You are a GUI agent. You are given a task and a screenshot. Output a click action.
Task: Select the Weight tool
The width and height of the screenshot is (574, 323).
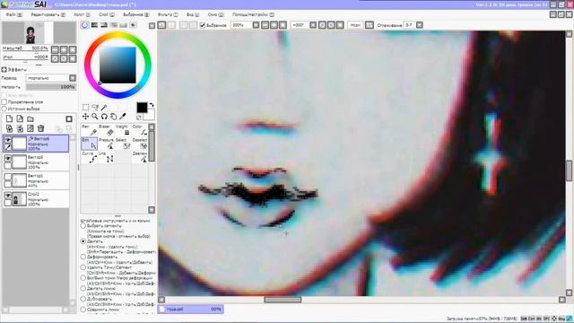pyautogui.click(x=123, y=130)
